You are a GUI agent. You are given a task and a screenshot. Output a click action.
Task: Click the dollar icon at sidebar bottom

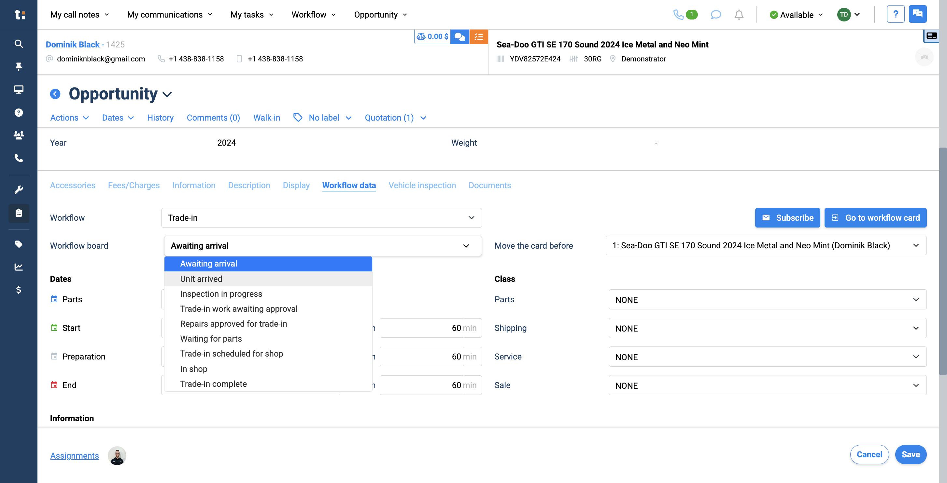(x=18, y=290)
